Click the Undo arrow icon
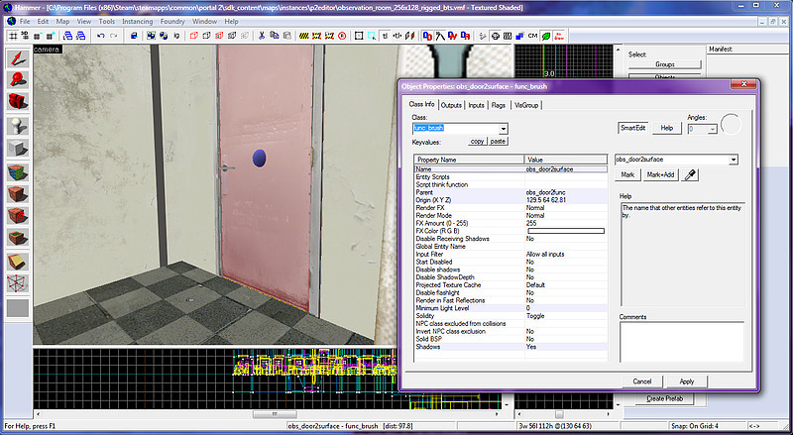 click(x=101, y=36)
